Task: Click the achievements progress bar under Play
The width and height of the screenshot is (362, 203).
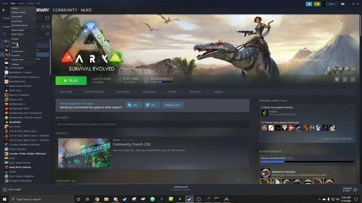Action: click(x=165, y=82)
